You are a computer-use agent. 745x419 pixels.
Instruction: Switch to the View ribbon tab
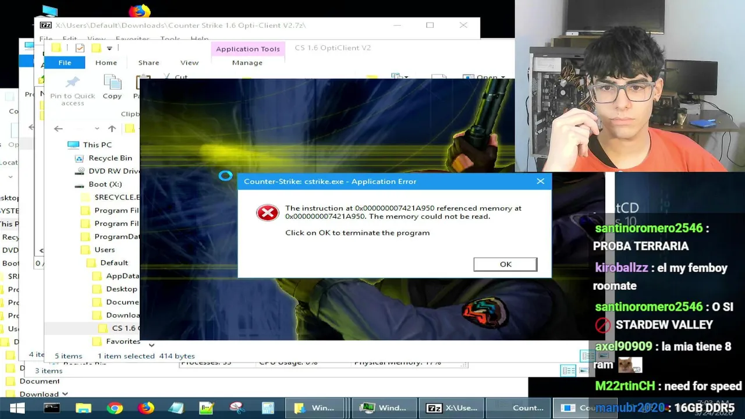(x=189, y=62)
